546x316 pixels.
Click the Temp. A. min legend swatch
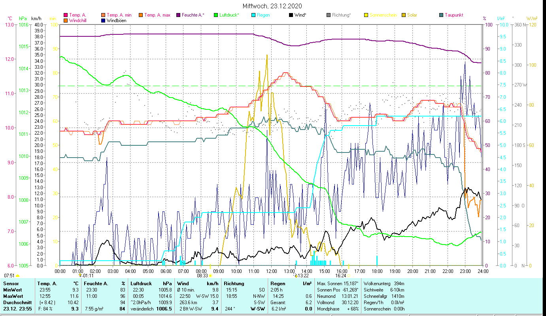click(103, 15)
